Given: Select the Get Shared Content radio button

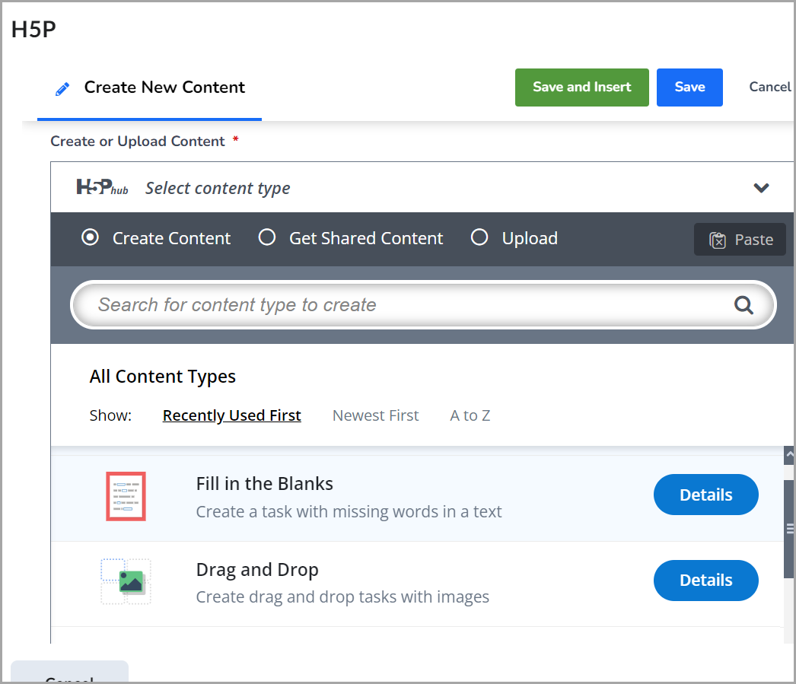Looking at the screenshot, I should pyautogui.click(x=267, y=237).
